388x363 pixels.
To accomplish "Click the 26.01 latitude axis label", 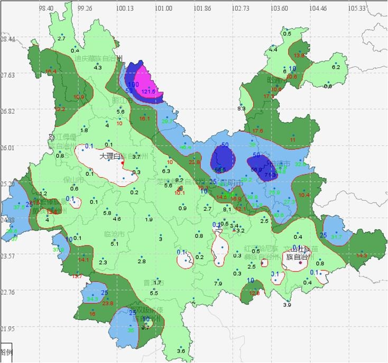I will 7,147.
